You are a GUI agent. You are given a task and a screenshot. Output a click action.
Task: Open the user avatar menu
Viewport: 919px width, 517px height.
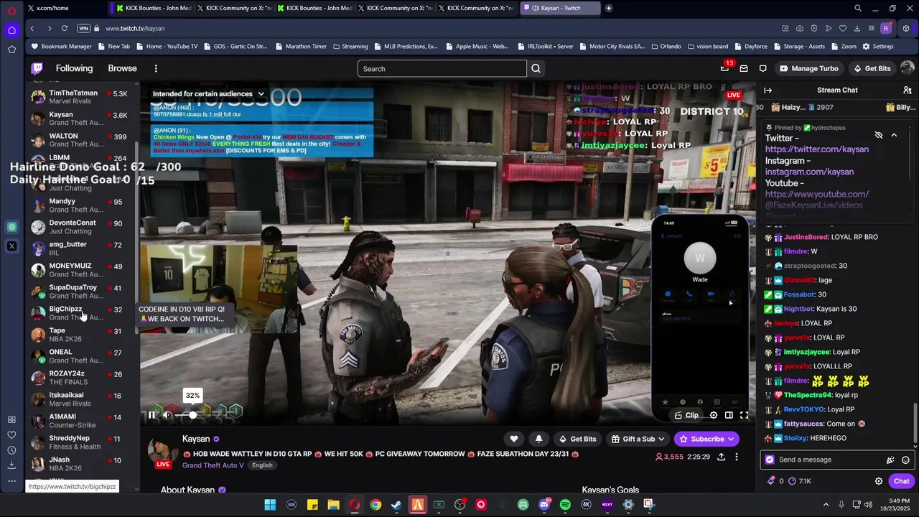point(907,68)
